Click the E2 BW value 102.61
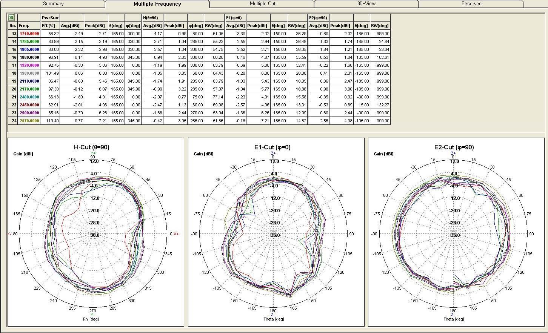 click(x=380, y=57)
